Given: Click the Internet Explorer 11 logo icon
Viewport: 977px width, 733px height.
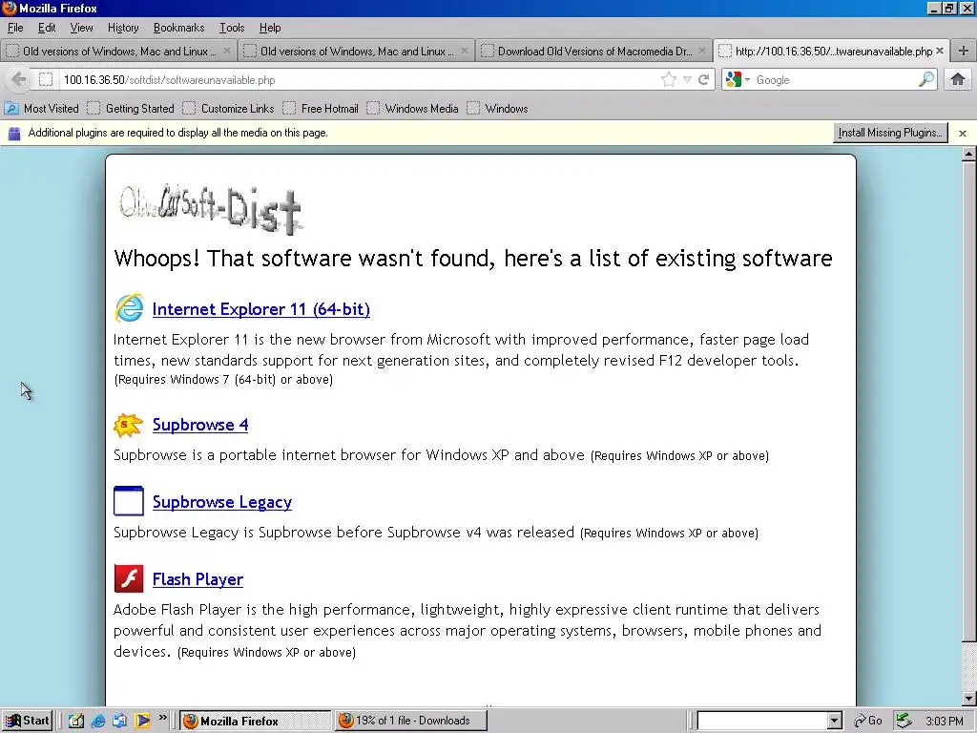Looking at the screenshot, I should (x=129, y=308).
